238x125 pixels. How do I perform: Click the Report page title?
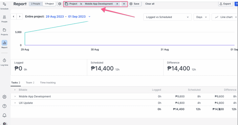(x=20, y=4)
